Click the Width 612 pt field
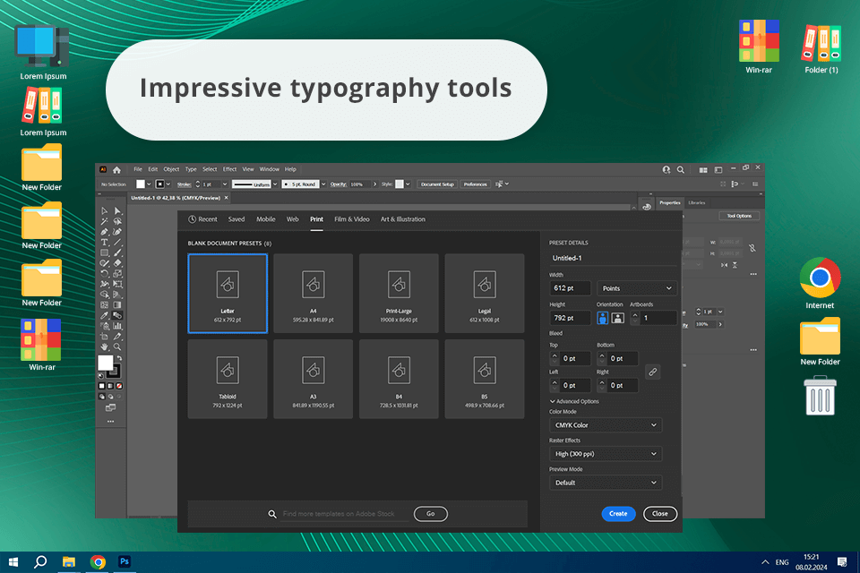This screenshot has height=573, width=860. (571, 288)
